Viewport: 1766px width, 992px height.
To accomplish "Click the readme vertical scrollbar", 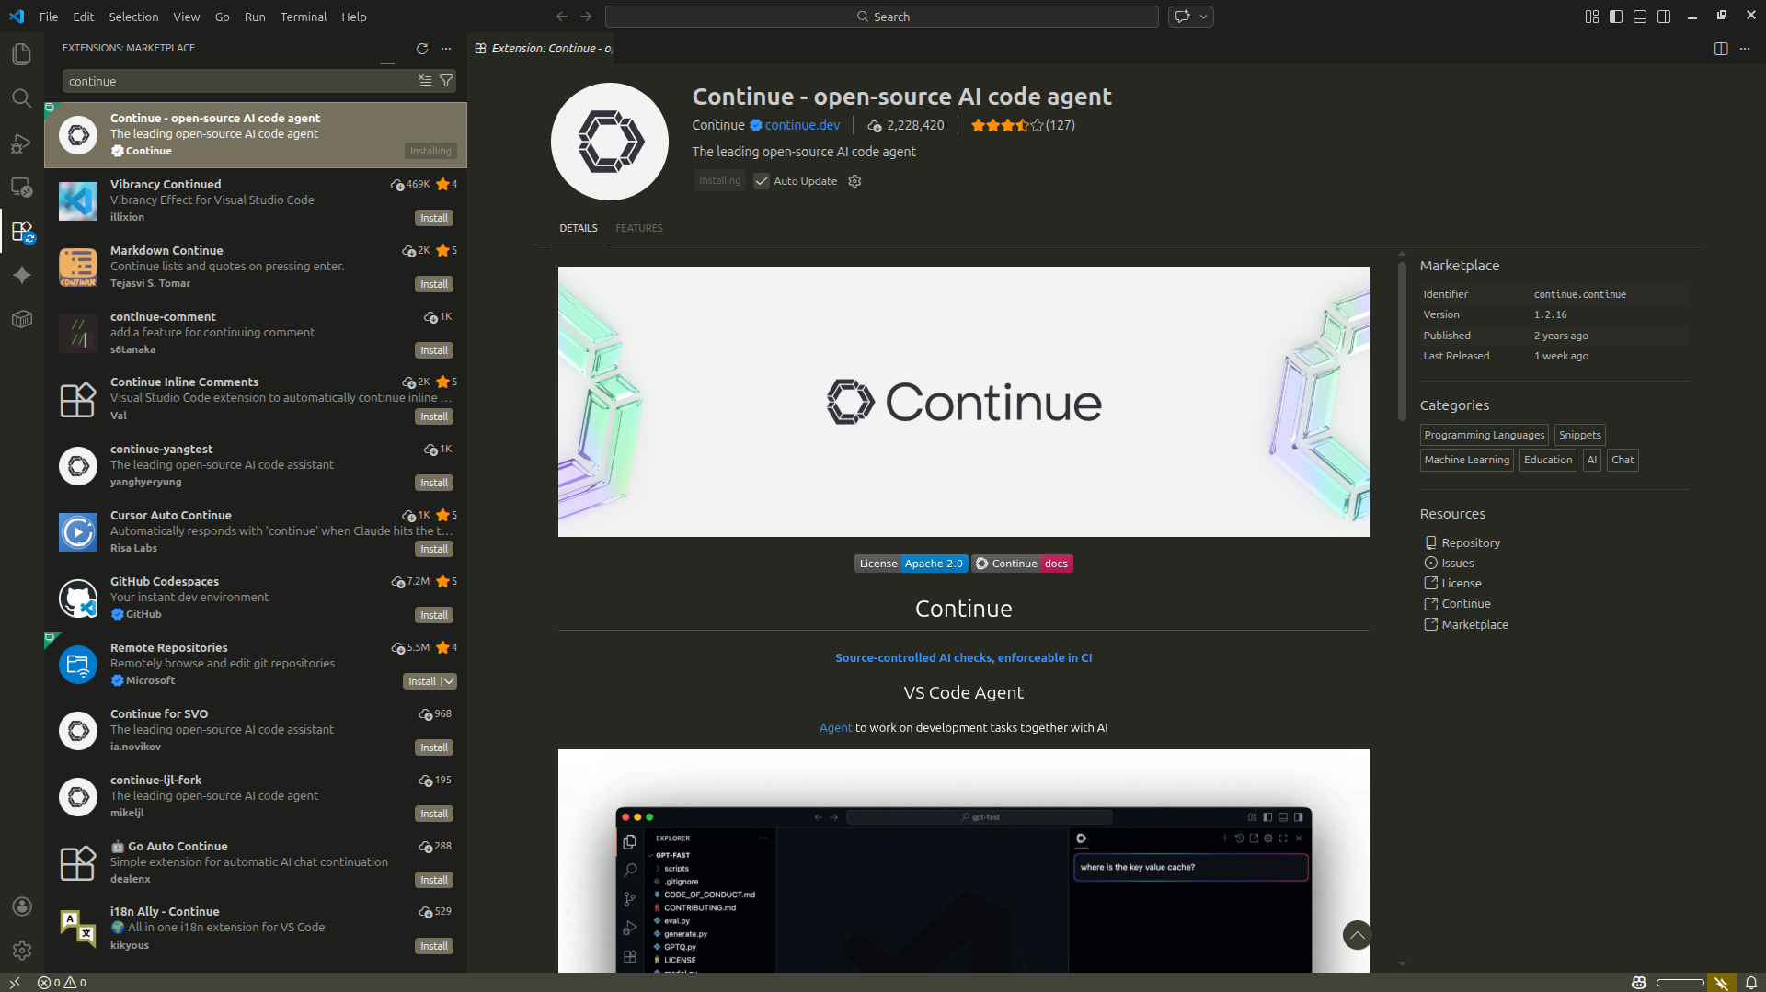I will (1402, 341).
